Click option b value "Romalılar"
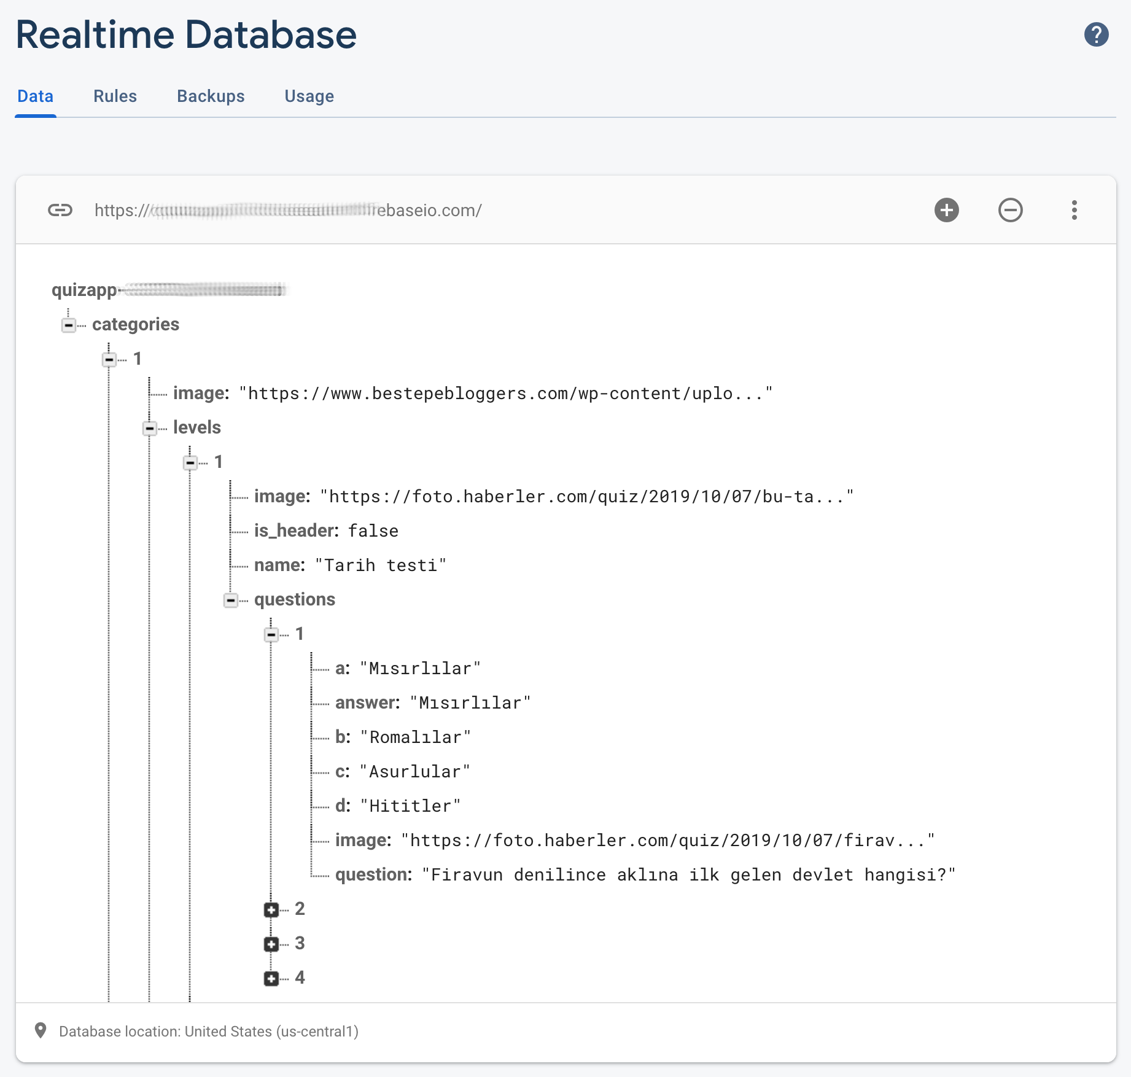This screenshot has height=1077, width=1131. [x=416, y=737]
